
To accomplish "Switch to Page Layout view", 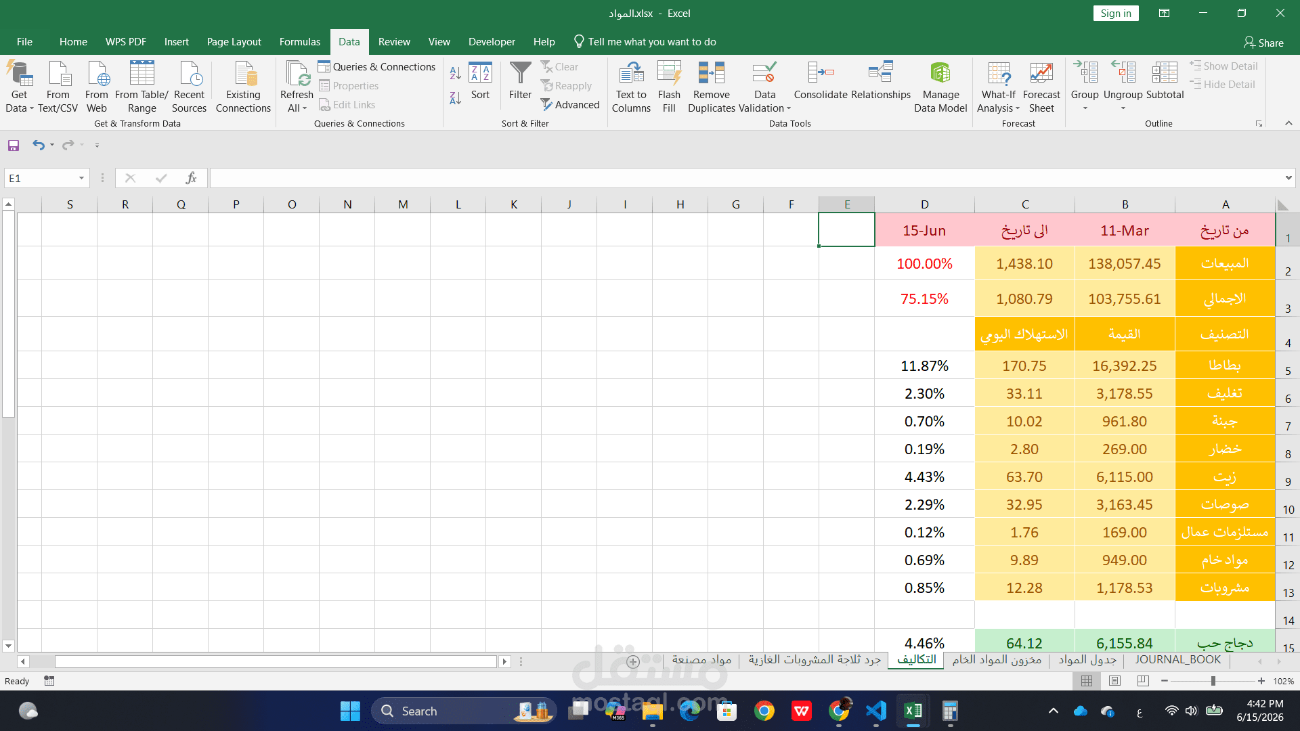I will (x=1115, y=681).
